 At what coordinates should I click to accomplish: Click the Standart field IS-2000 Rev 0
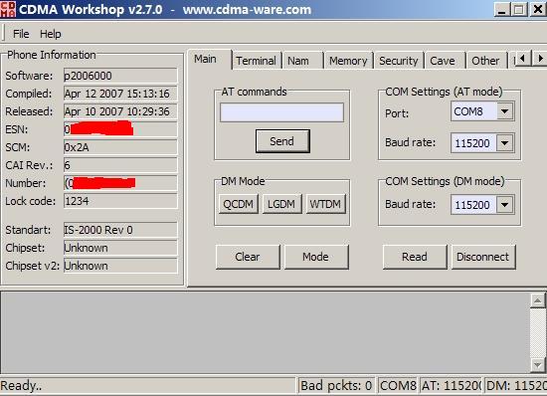(120, 230)
